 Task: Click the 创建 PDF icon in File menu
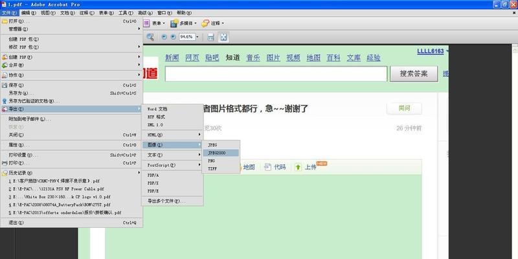click(x=5, y=57)
